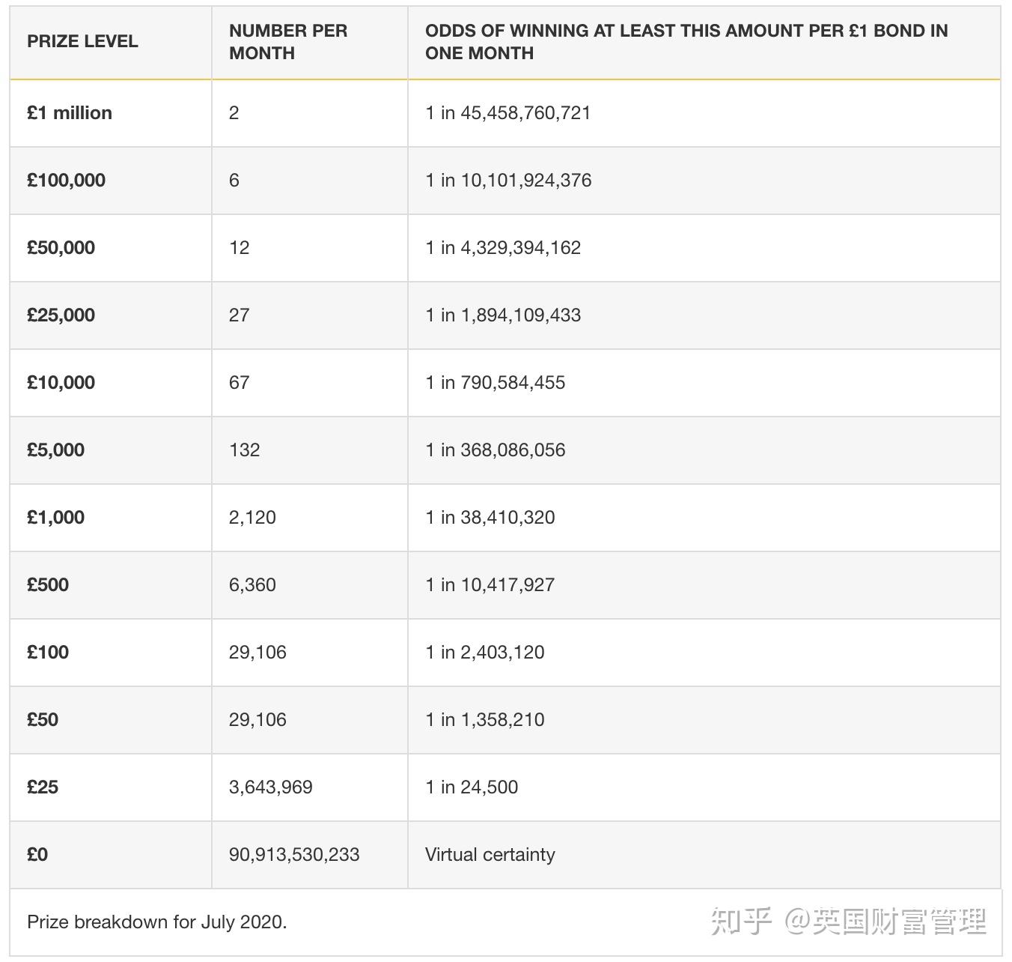Image resolution: width=1012 pixels, height=962 pixels.
Task: Click the 2,120 cell for £1,000 prizes
Action: coord(252,517)
